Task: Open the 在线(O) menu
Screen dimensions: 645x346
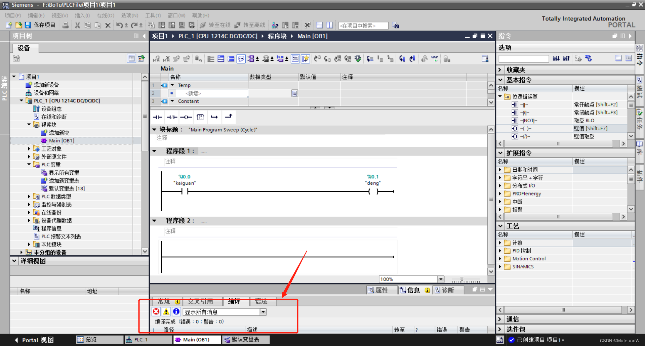Action: [x=106, y=15]
